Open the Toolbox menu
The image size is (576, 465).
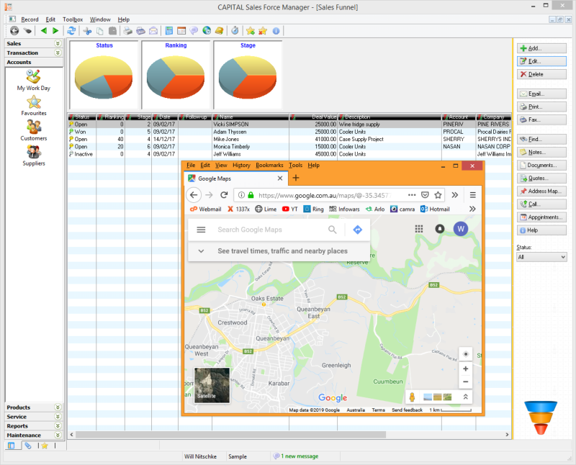click(x=73, y=19)
